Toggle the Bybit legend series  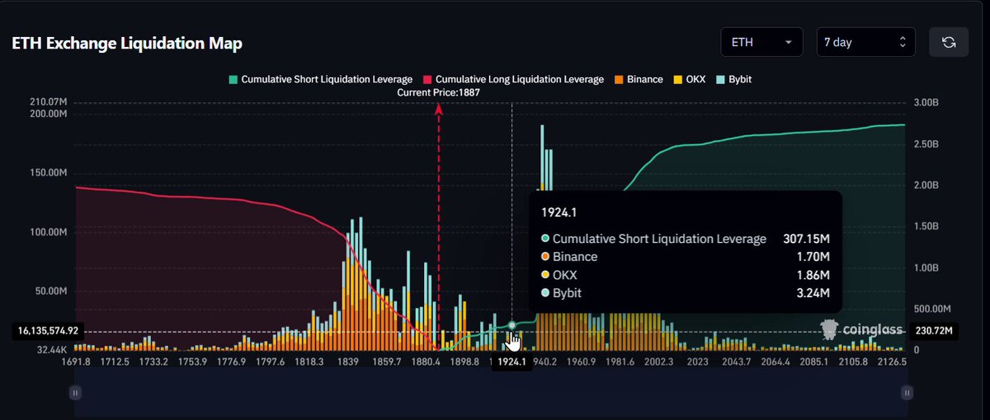pyautogui.click(x=733, y=80)
